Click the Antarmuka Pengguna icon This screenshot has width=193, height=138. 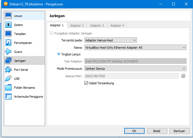[x=8, y=97]
